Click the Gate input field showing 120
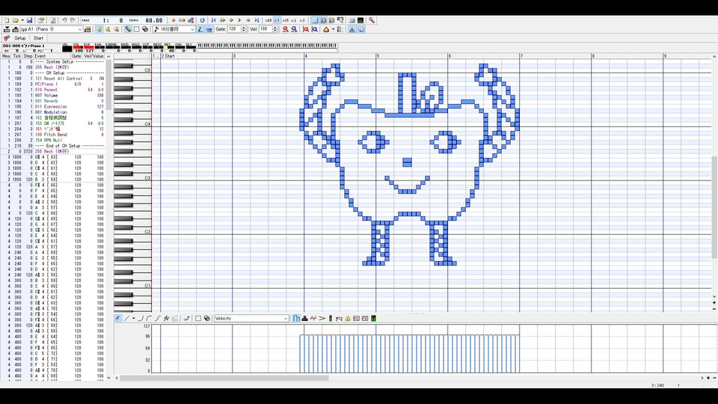 point(234,29)
